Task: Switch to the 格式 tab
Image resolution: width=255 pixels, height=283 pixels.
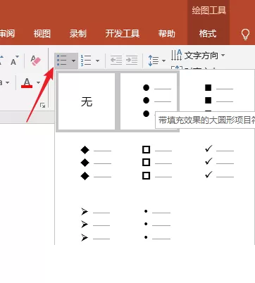Action: 208,34
